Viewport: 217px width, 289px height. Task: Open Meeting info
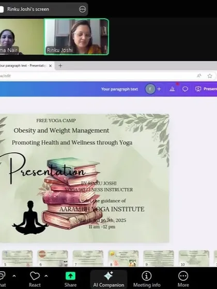point(147,279)
